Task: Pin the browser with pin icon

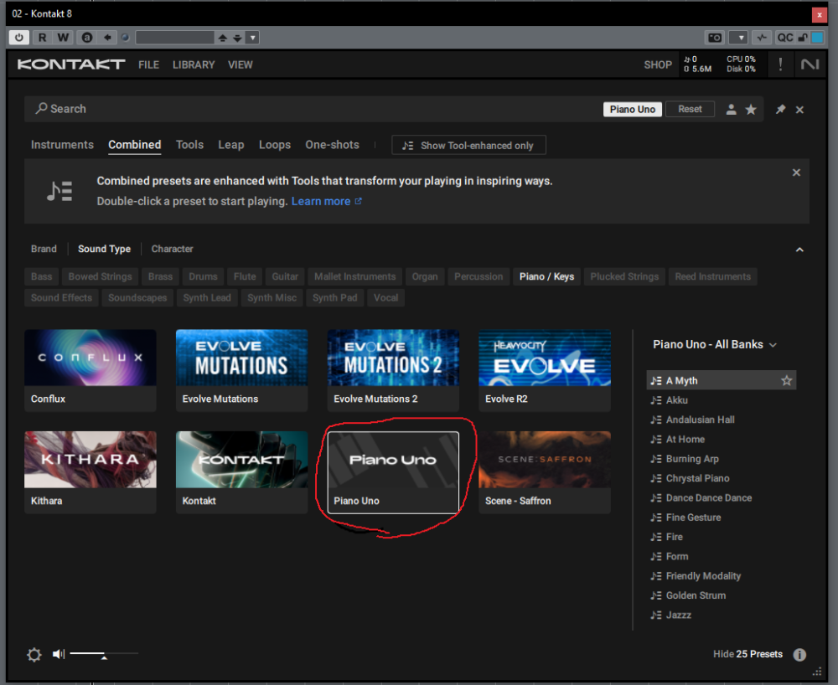Action: (x=780, y=110)
